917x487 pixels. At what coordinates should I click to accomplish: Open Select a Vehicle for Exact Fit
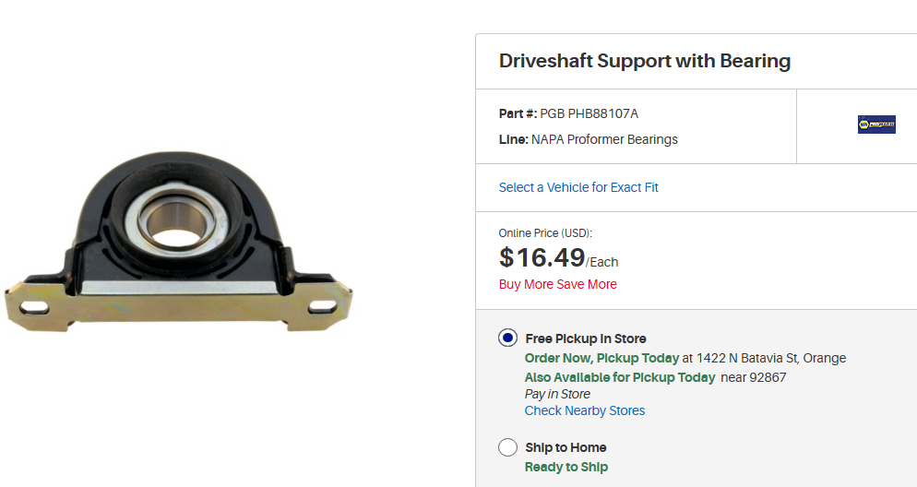click(578, 187)
